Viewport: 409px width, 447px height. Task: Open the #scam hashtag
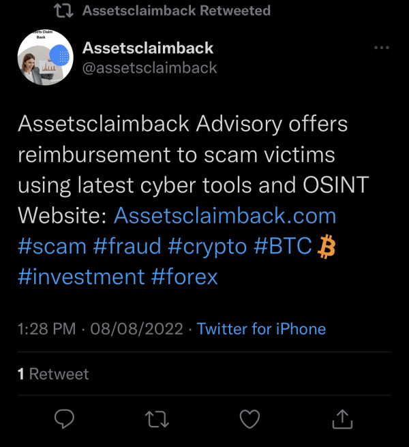click(52, 246)
